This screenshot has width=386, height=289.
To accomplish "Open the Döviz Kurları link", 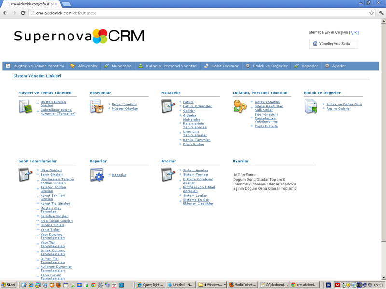I will (193, 144).
